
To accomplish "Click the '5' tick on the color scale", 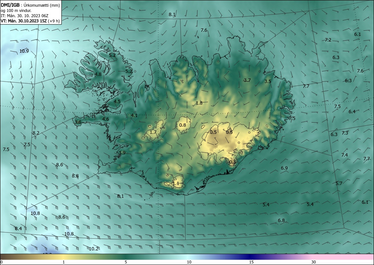I will pyautogui.click(x=126, y=262).
